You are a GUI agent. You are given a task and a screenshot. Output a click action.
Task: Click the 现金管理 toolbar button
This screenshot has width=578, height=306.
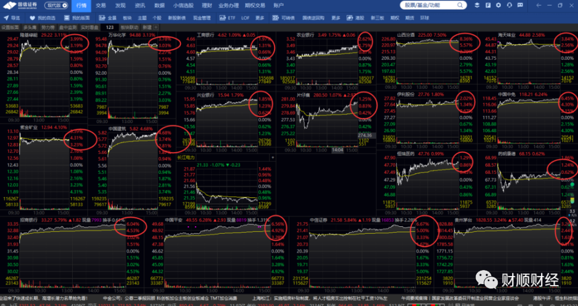click(202, 18)
